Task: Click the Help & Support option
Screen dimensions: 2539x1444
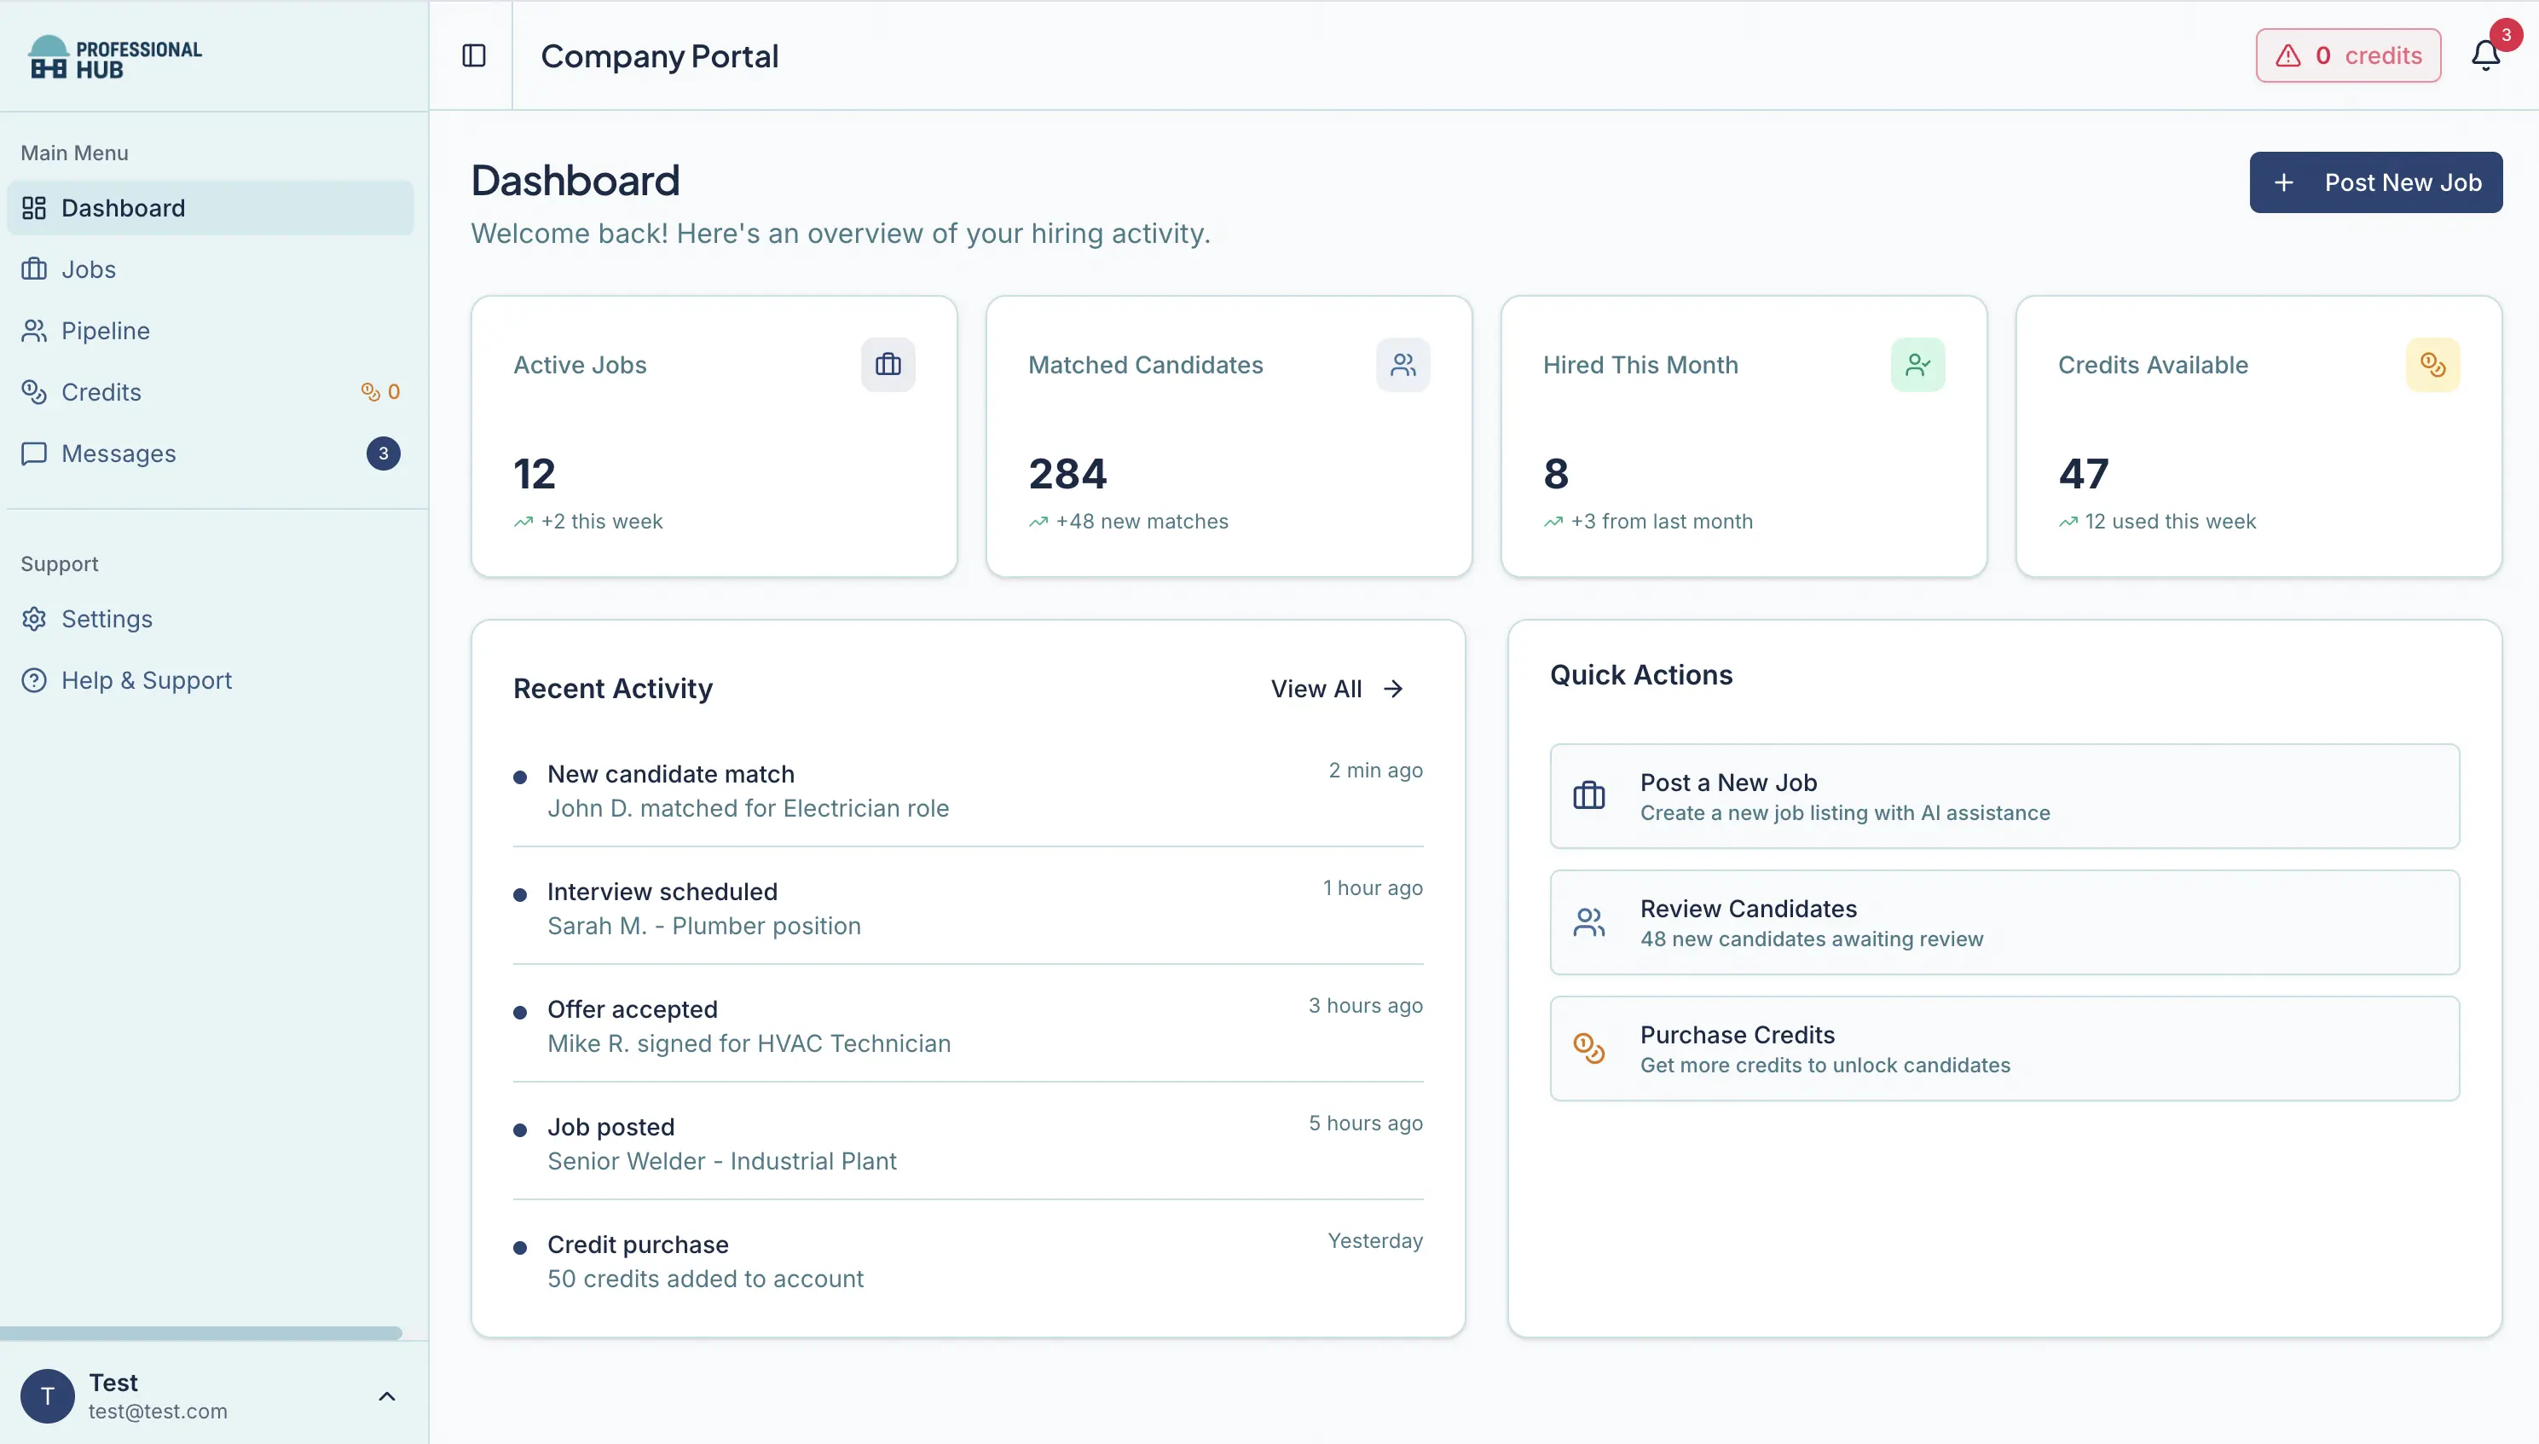Action: 146,679
